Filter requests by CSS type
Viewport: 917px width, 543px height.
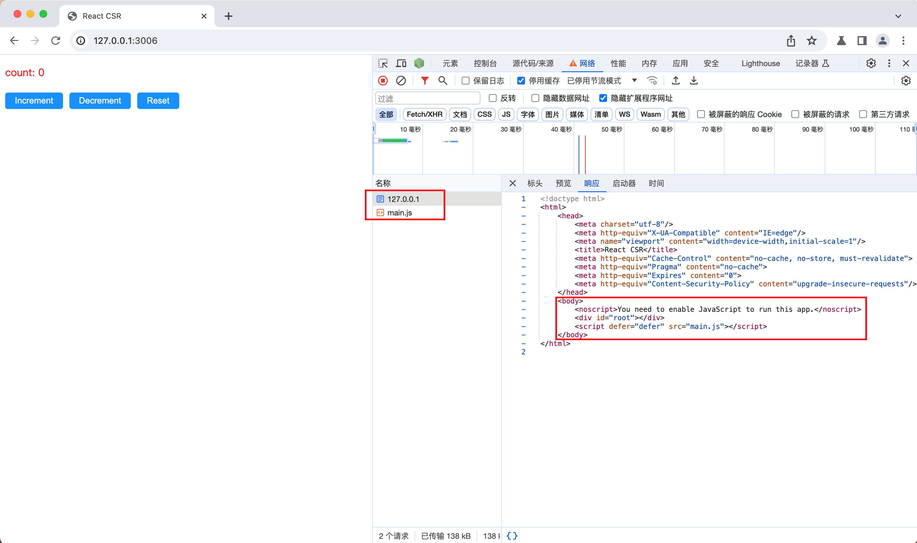[x=484, y=114]
